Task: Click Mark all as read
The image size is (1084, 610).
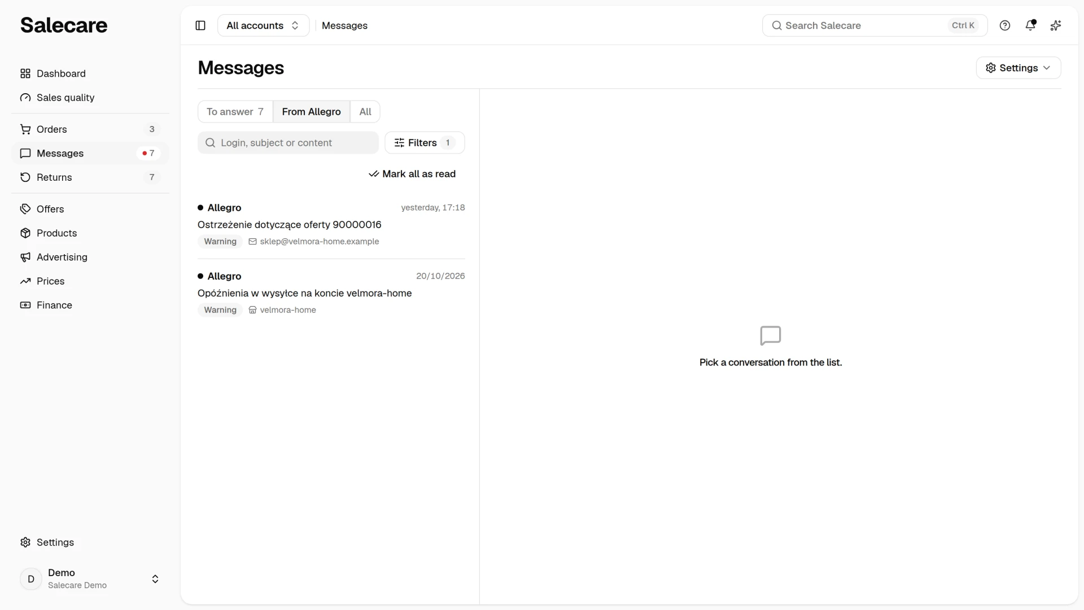Action: point(412,174)
